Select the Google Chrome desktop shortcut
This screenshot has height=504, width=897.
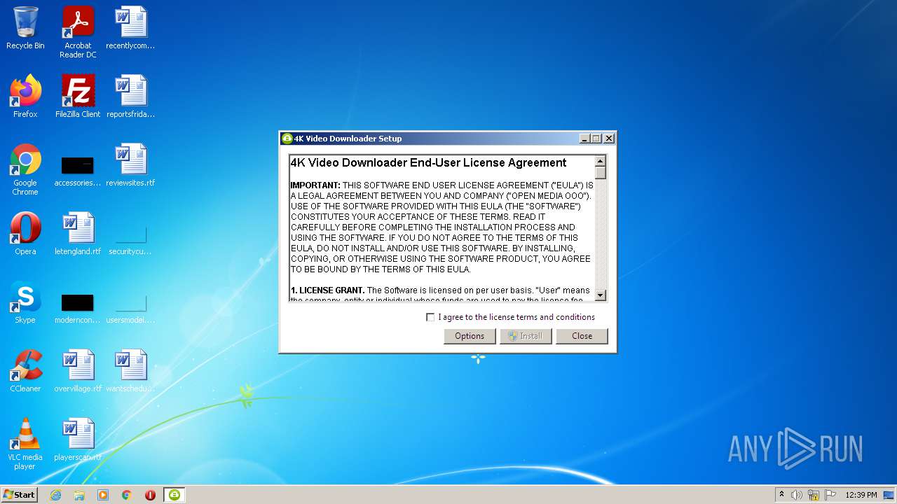pos(25,169)
